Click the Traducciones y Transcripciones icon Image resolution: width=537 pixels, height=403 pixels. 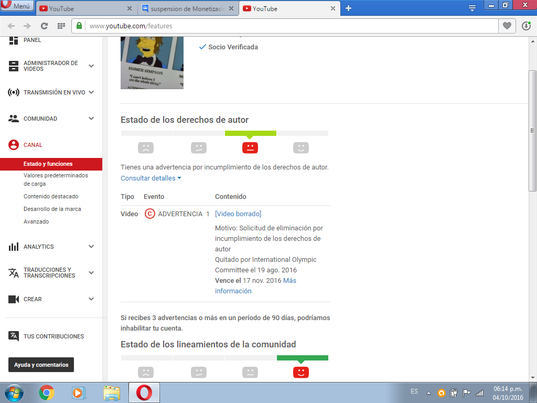(13, 273)
